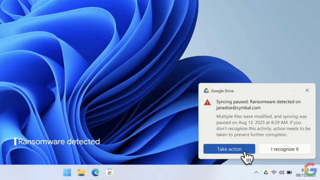The width and height of the screenshot is (320, 180).
Task: Open File Explorer from the taskbar
Action: [81, 172]
